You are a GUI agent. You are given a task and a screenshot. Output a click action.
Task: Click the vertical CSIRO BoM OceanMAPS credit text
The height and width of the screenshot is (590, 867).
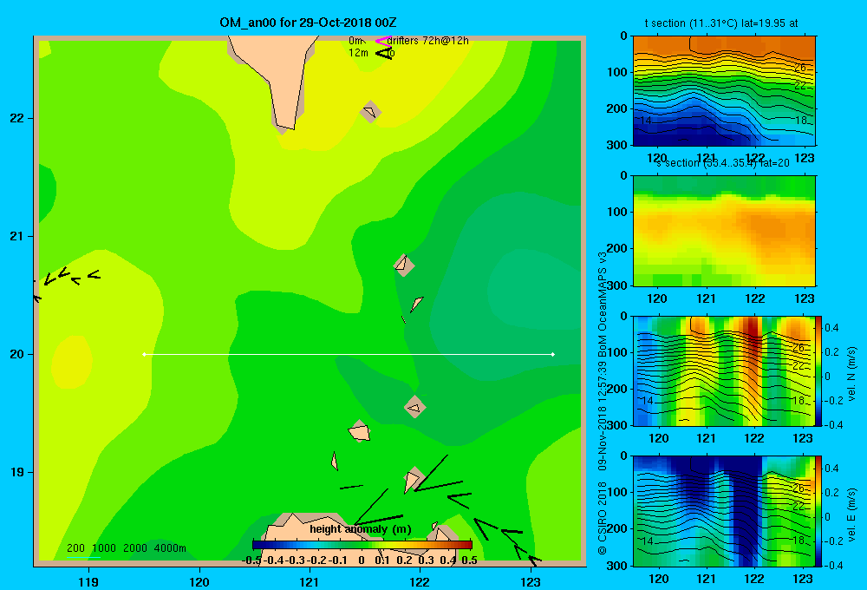603,403
